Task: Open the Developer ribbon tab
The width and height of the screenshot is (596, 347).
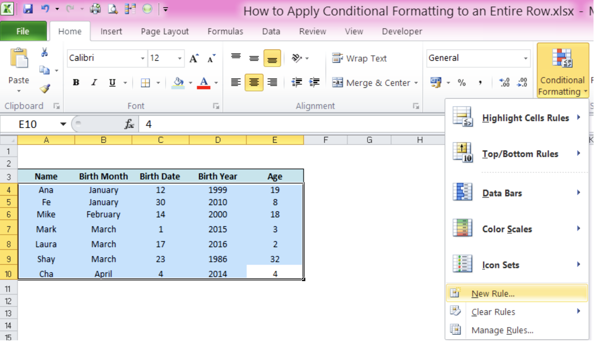Action: [x=401, y=31]
